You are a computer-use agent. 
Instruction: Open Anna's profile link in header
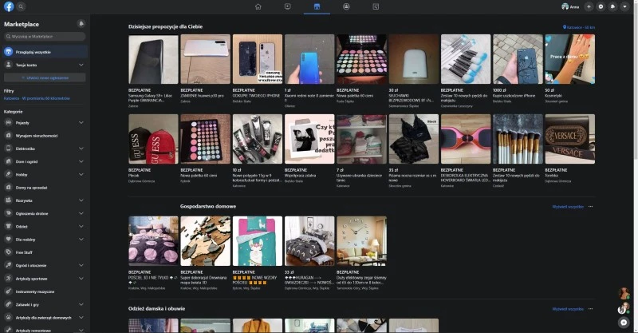(x=570, y=6)
